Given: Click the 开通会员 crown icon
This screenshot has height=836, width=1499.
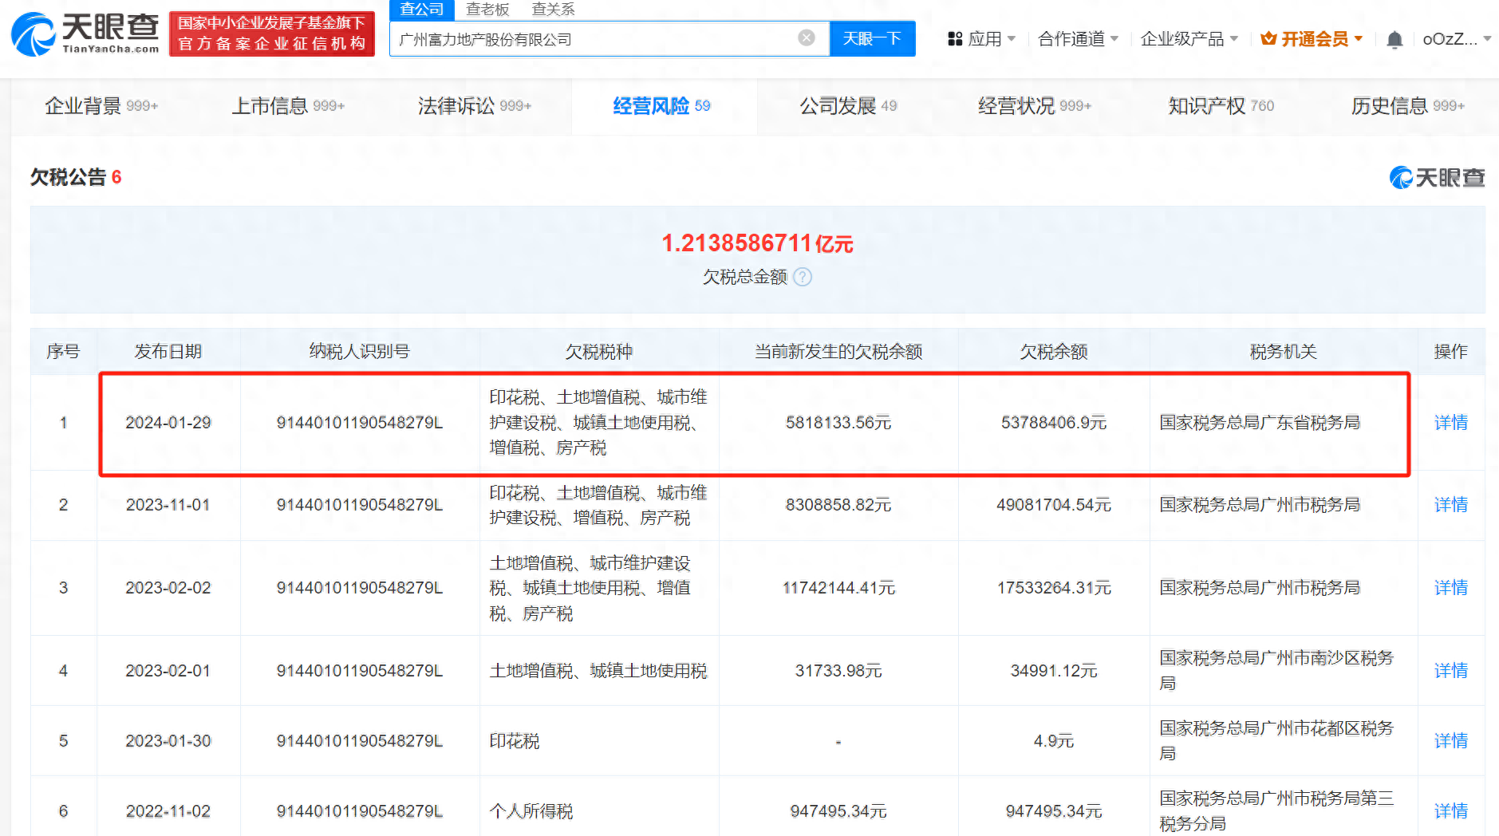Looking at the screenshot, I should [1268, 39].
